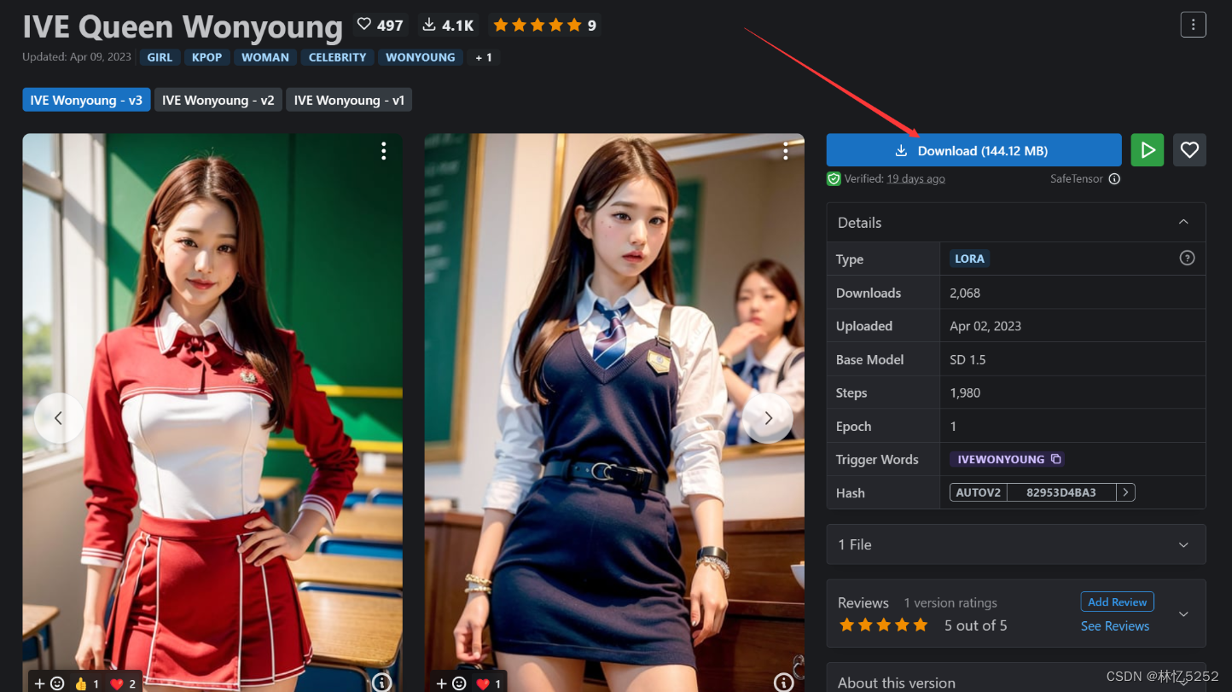
Task: Go to next image with right arrow
Action: (768, 418)
